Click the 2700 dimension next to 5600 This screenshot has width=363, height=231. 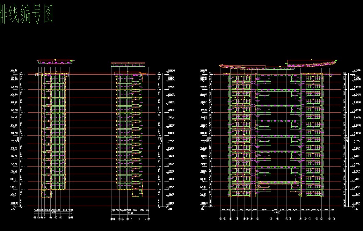(273, 210)
